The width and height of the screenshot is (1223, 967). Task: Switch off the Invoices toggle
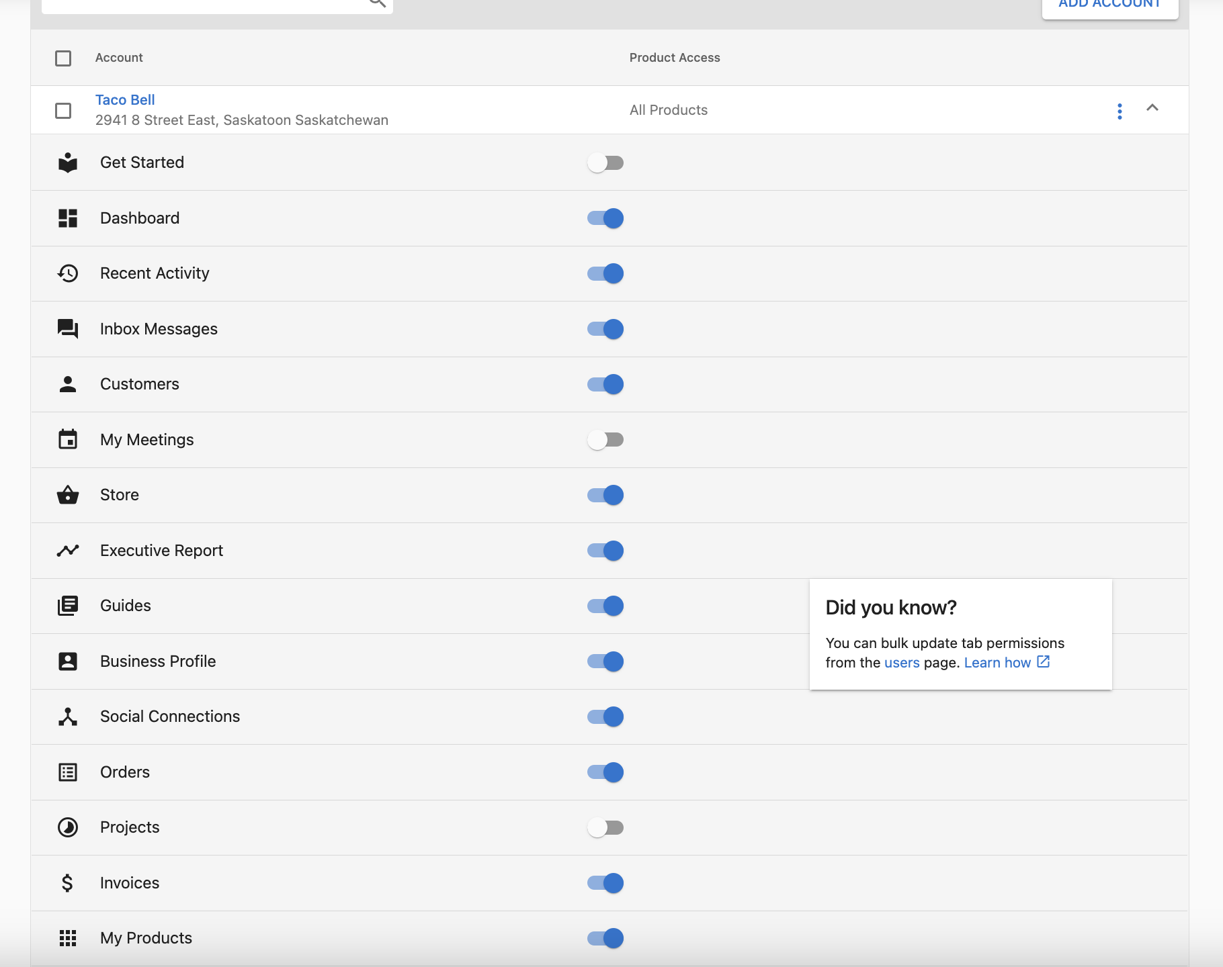(x=605, y=883)
